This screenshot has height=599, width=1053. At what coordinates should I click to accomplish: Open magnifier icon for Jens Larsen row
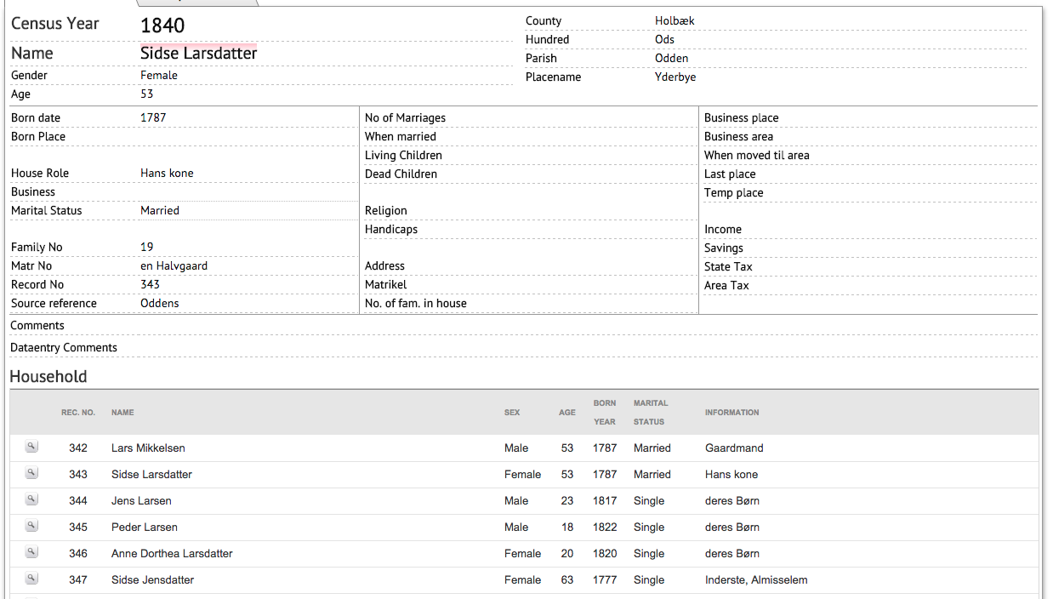tap(31, 499)
